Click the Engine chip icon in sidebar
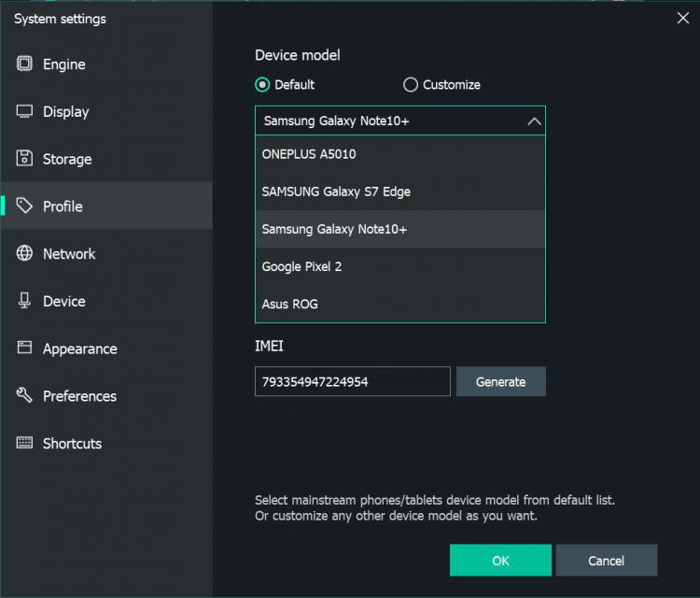700x598 pixels. pyautogui.click(x=25, y=64)
